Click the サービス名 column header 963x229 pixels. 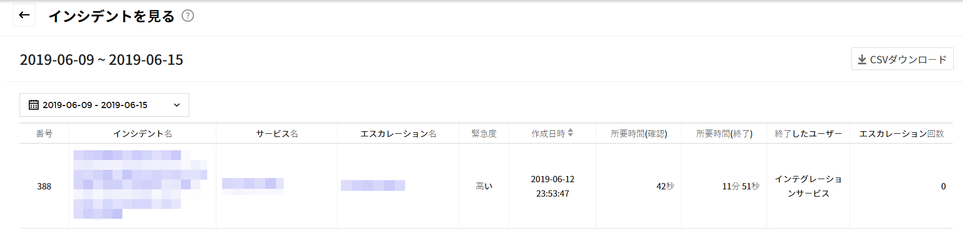tap(277, 134)
